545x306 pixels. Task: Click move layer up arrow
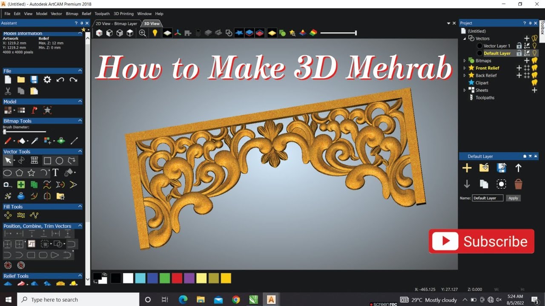(518, 168)
